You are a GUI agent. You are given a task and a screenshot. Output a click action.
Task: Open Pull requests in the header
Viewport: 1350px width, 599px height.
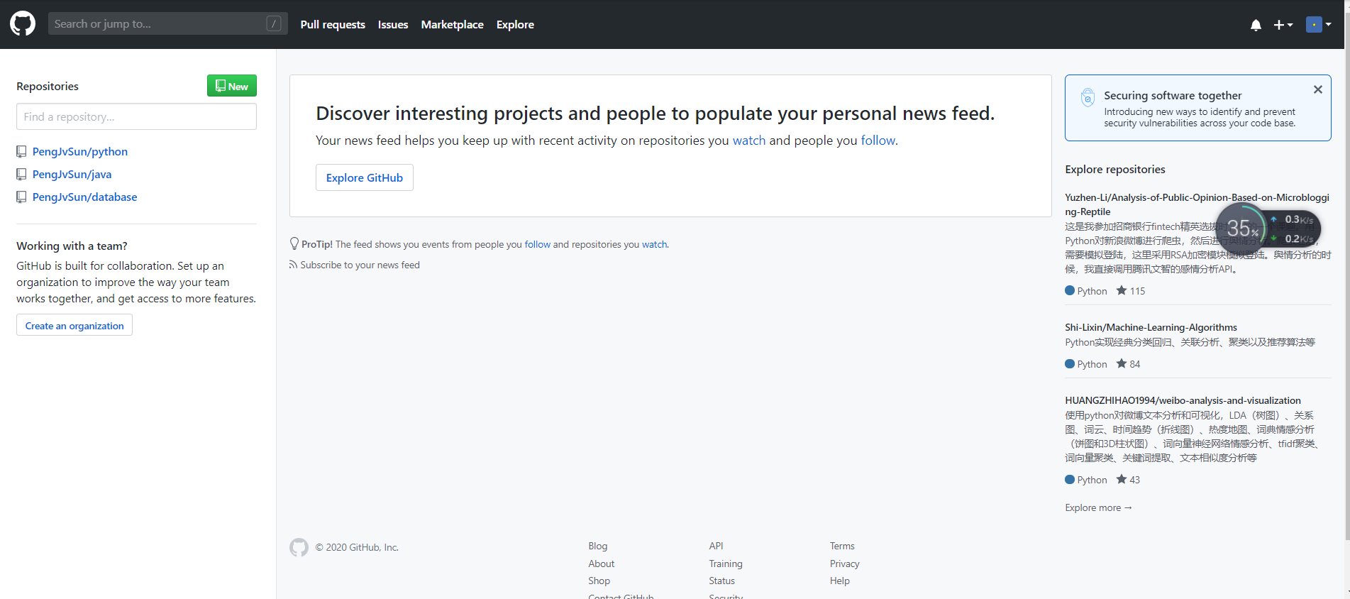click(x=333, y=25)
